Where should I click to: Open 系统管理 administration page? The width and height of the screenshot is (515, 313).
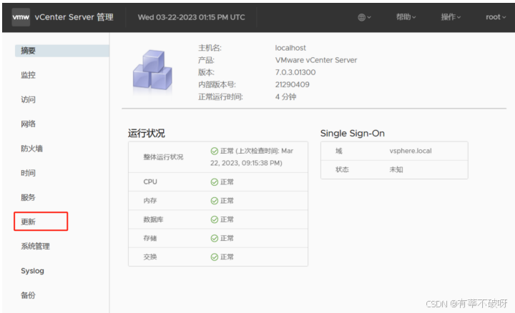coord(36,246)
